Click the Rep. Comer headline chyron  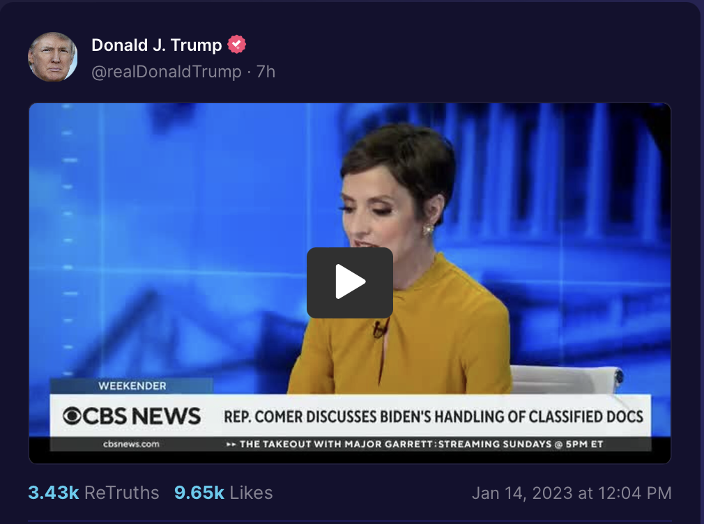tap(434, 417)
